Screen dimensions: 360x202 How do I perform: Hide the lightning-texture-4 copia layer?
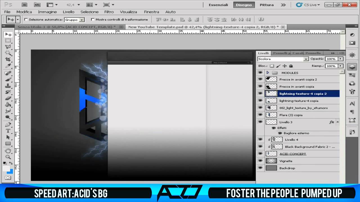[260, 100]
